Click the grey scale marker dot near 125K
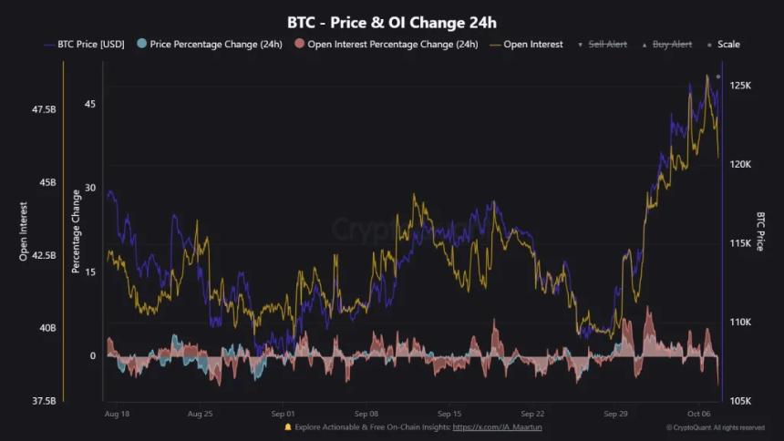This screenshot has width=784, height=441. pos(718,77)
